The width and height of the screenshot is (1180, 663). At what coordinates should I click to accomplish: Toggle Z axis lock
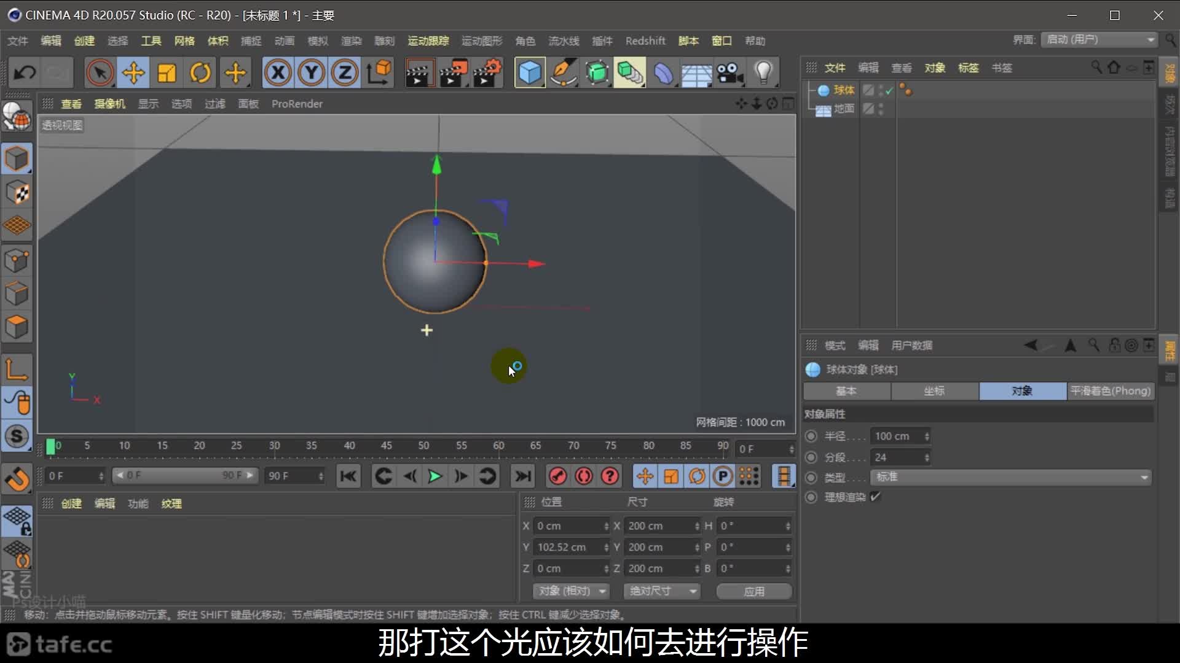tap(345, 73)
